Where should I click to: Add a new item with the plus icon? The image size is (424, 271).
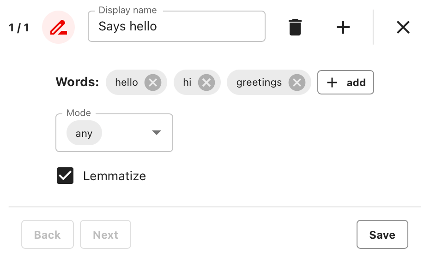(x=343, y=27)
